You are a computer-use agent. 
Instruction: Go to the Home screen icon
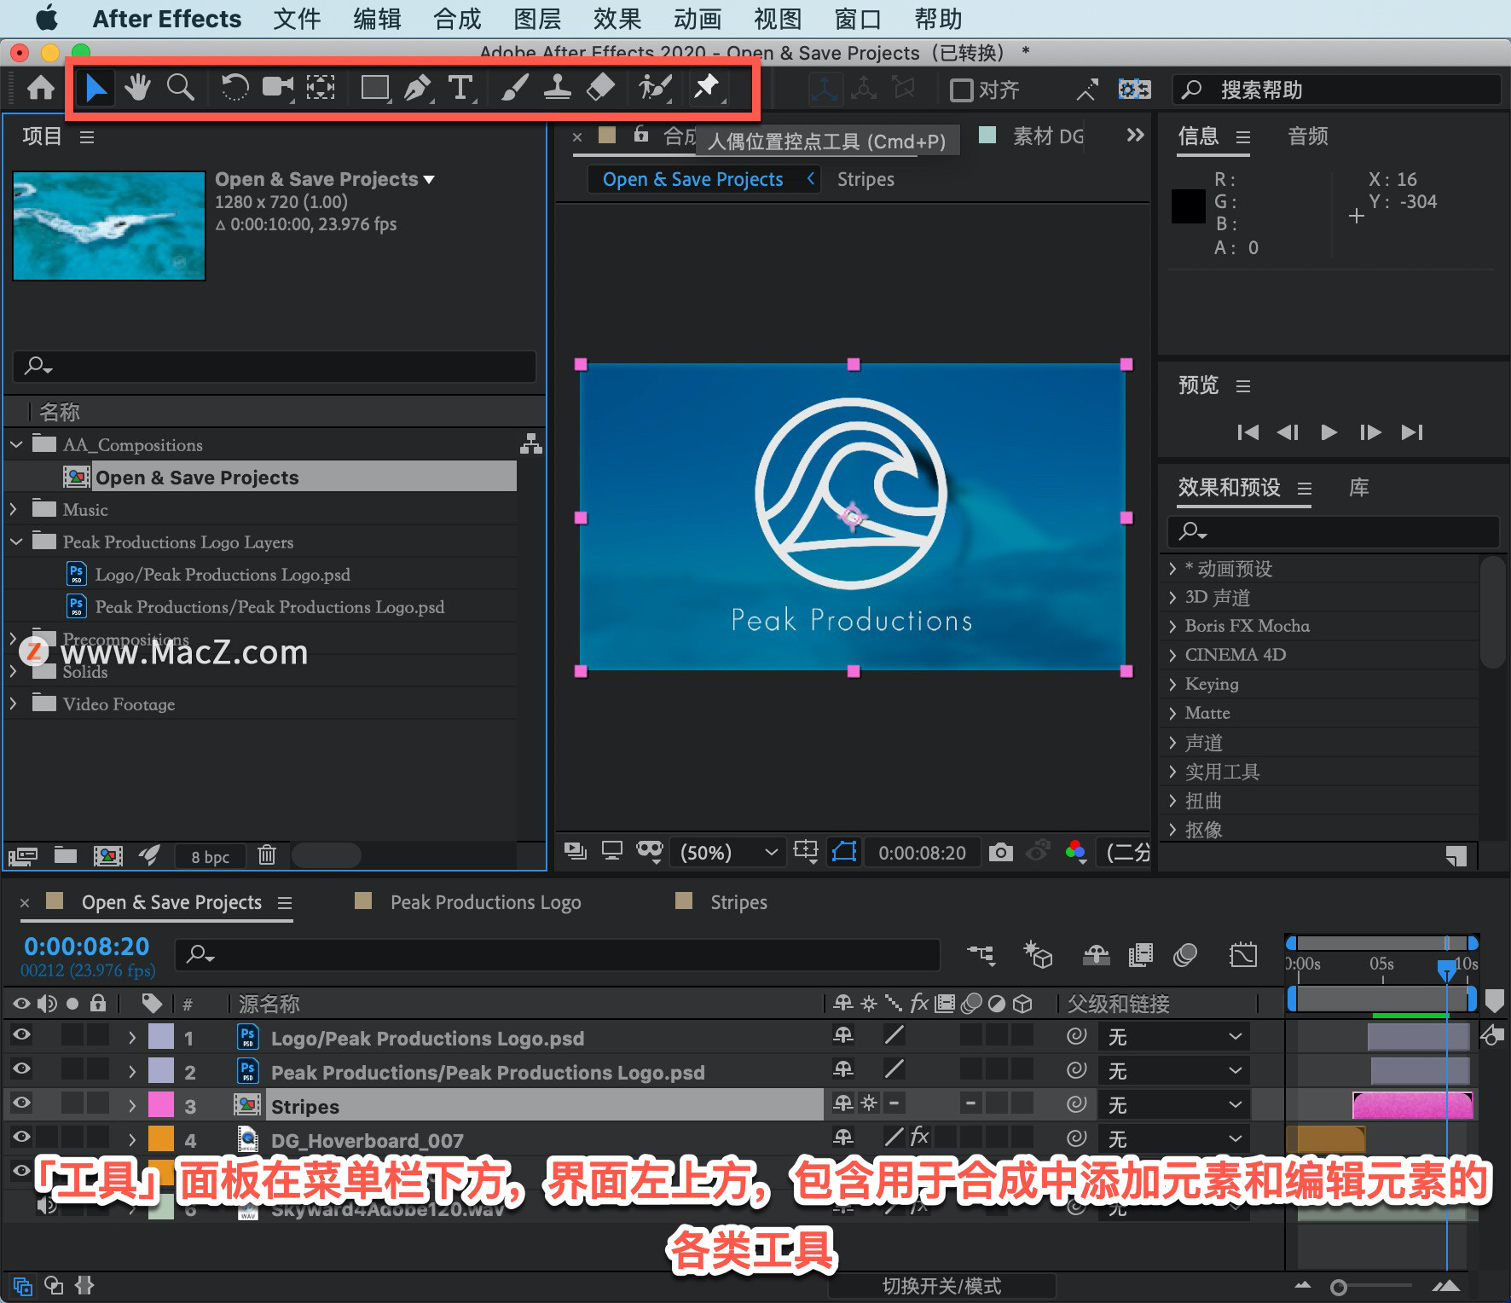click(40, 88)
